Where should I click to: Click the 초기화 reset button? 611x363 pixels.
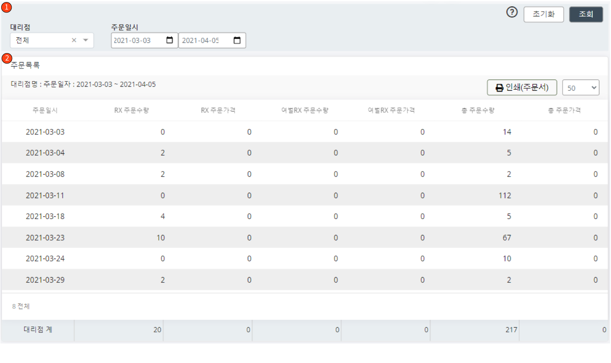click(543, 14)
